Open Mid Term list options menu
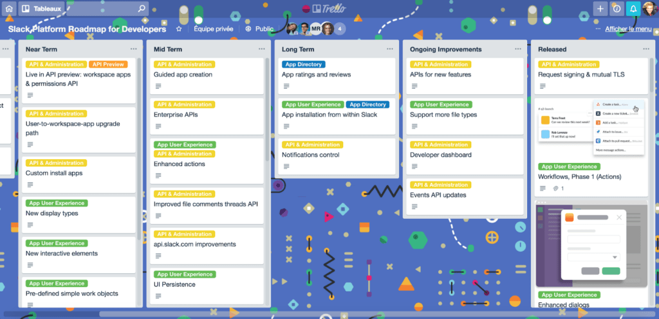Image resolution: width=659 pixels, height=319 pixels. coord(261,49)
